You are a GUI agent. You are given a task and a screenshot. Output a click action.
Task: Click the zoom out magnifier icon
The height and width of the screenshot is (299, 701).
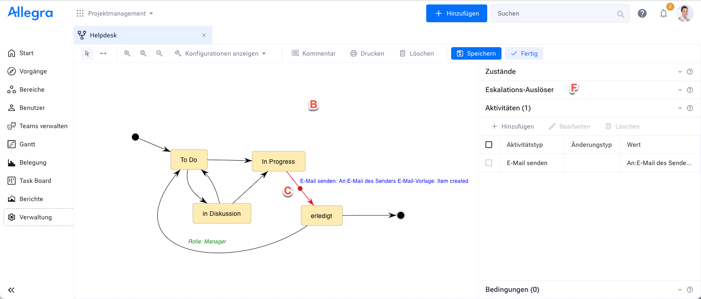click(x=159, y=53)
